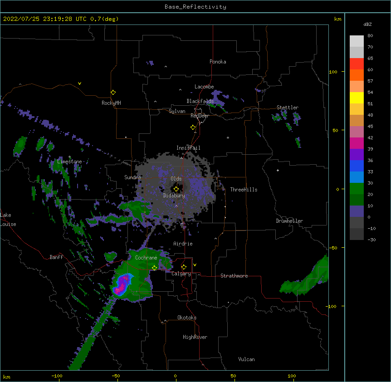Click the yellow diamond marker above Calgary
This screenshot has width=391, height=382.
184,267
